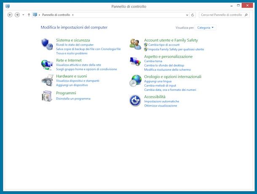
Task: Click Cambia tema
Action: pos(153,61)
